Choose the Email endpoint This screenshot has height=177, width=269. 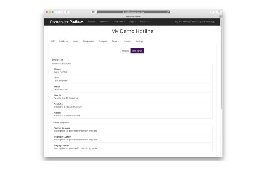point(132,88)
